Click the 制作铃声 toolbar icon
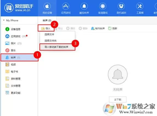Viewport: 157px width, 116px height. 93,28
